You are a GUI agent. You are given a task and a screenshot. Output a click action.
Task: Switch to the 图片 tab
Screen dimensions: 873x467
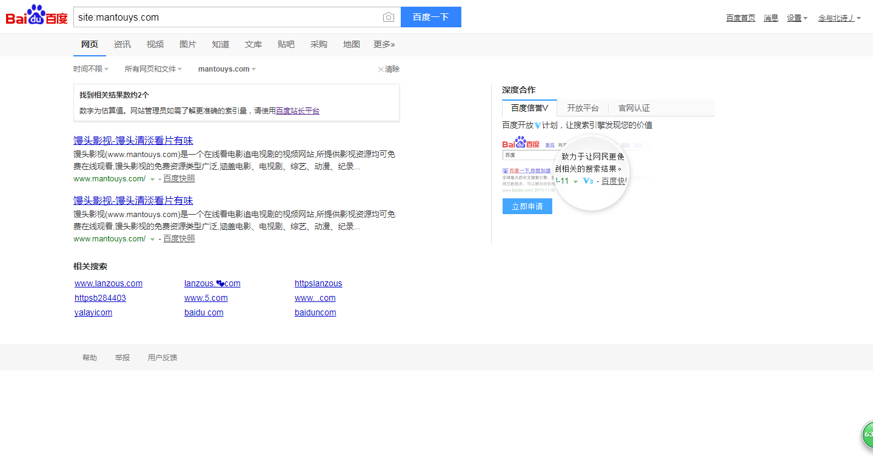(x=188, y=44)
